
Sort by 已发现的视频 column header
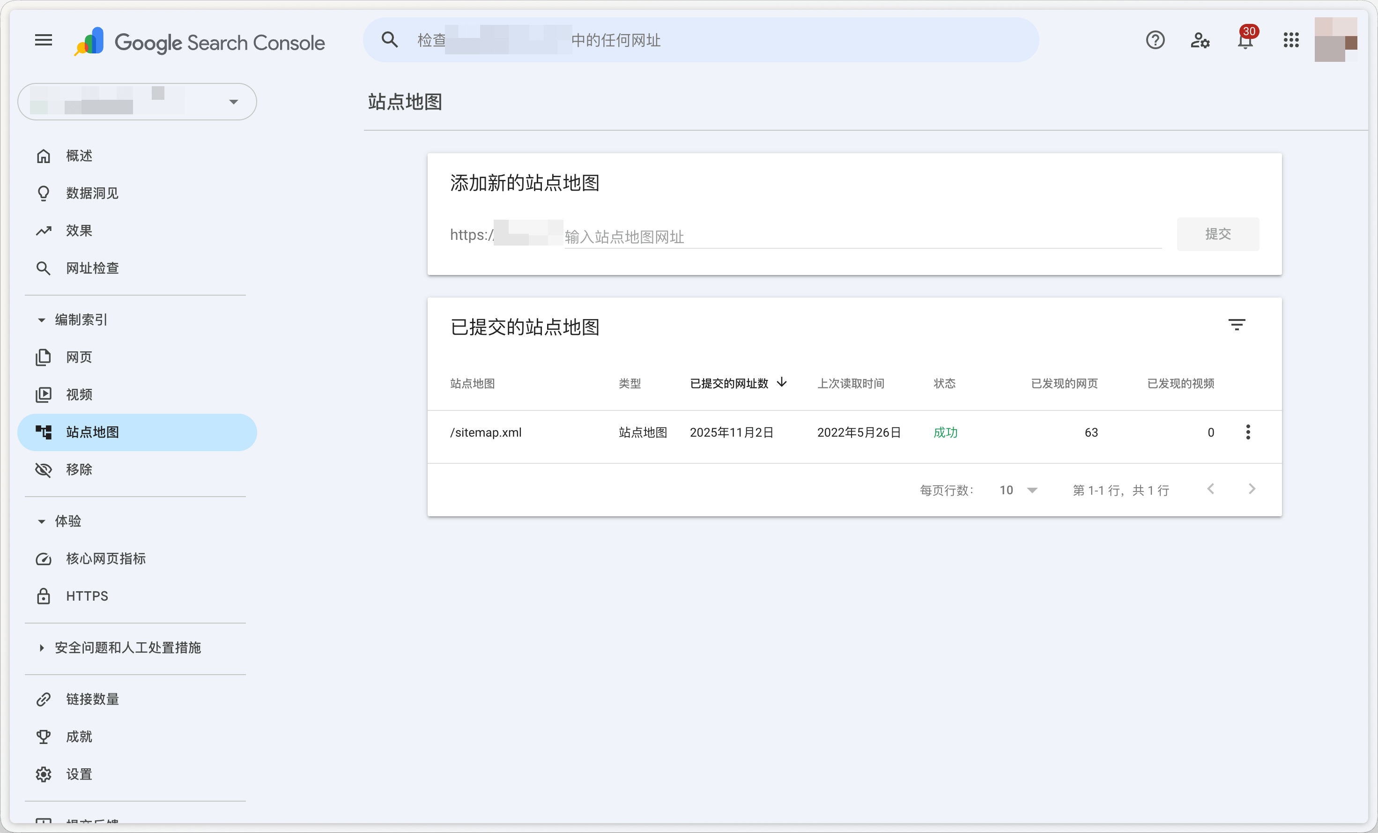pos(1181,384)
